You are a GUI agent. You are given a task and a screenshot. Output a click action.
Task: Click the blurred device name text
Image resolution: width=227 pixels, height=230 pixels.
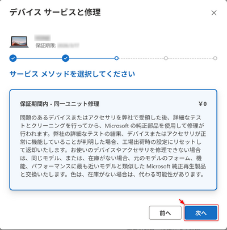[x=43, y=38]
